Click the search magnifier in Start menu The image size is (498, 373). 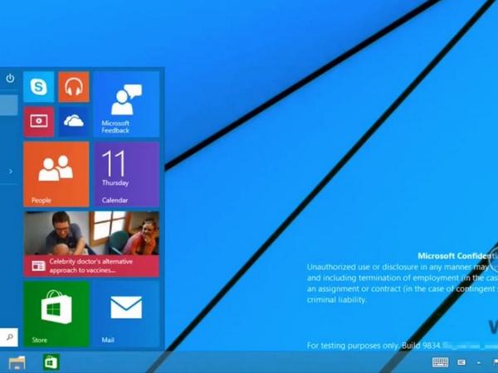tap(9, 337)
